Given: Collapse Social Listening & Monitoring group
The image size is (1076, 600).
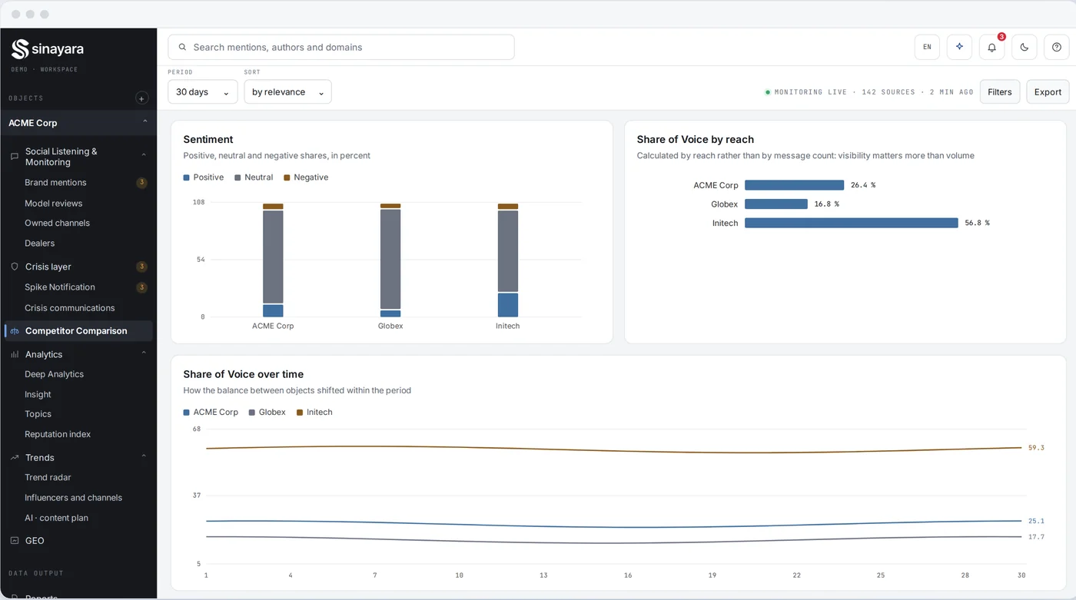Looking at the screenshot, I should (x=144, y=155).
